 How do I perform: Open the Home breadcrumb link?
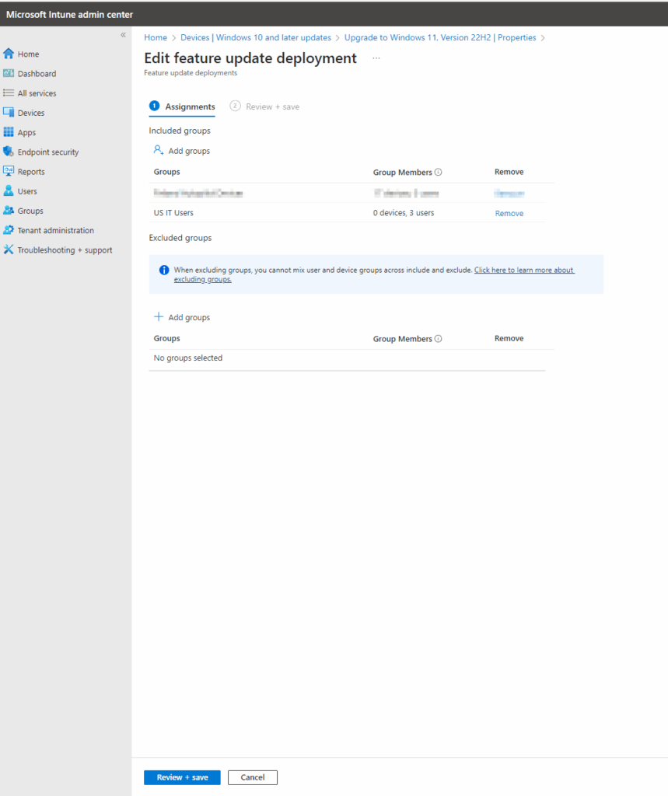coord(155,37)
